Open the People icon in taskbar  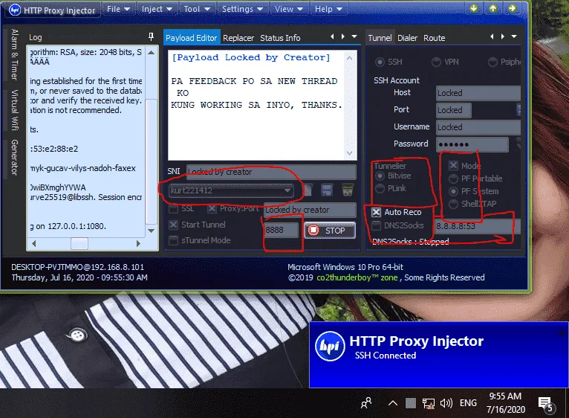[x=366, y=402]
